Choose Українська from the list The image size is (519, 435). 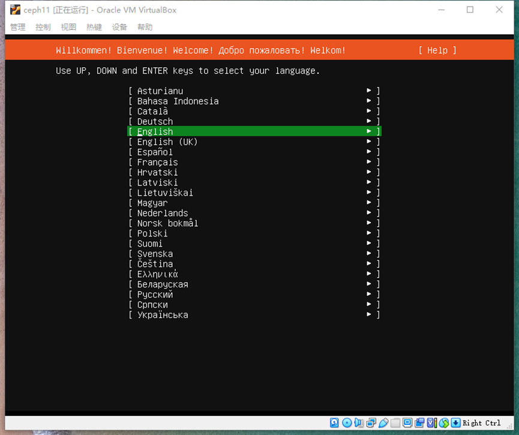(254, 315)
